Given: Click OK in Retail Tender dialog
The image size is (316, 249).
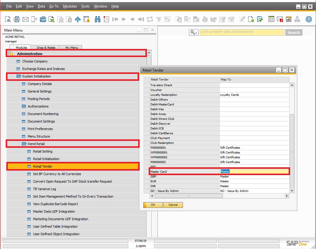Looking at the screenshot, I should 153,205.
